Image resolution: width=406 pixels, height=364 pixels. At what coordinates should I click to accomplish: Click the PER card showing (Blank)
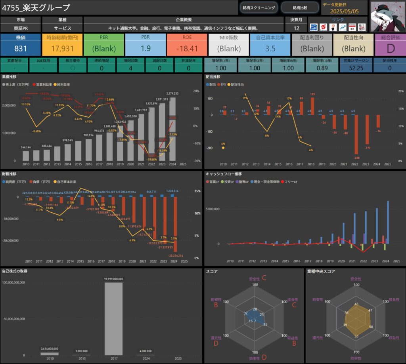click(x=104, y=45)
